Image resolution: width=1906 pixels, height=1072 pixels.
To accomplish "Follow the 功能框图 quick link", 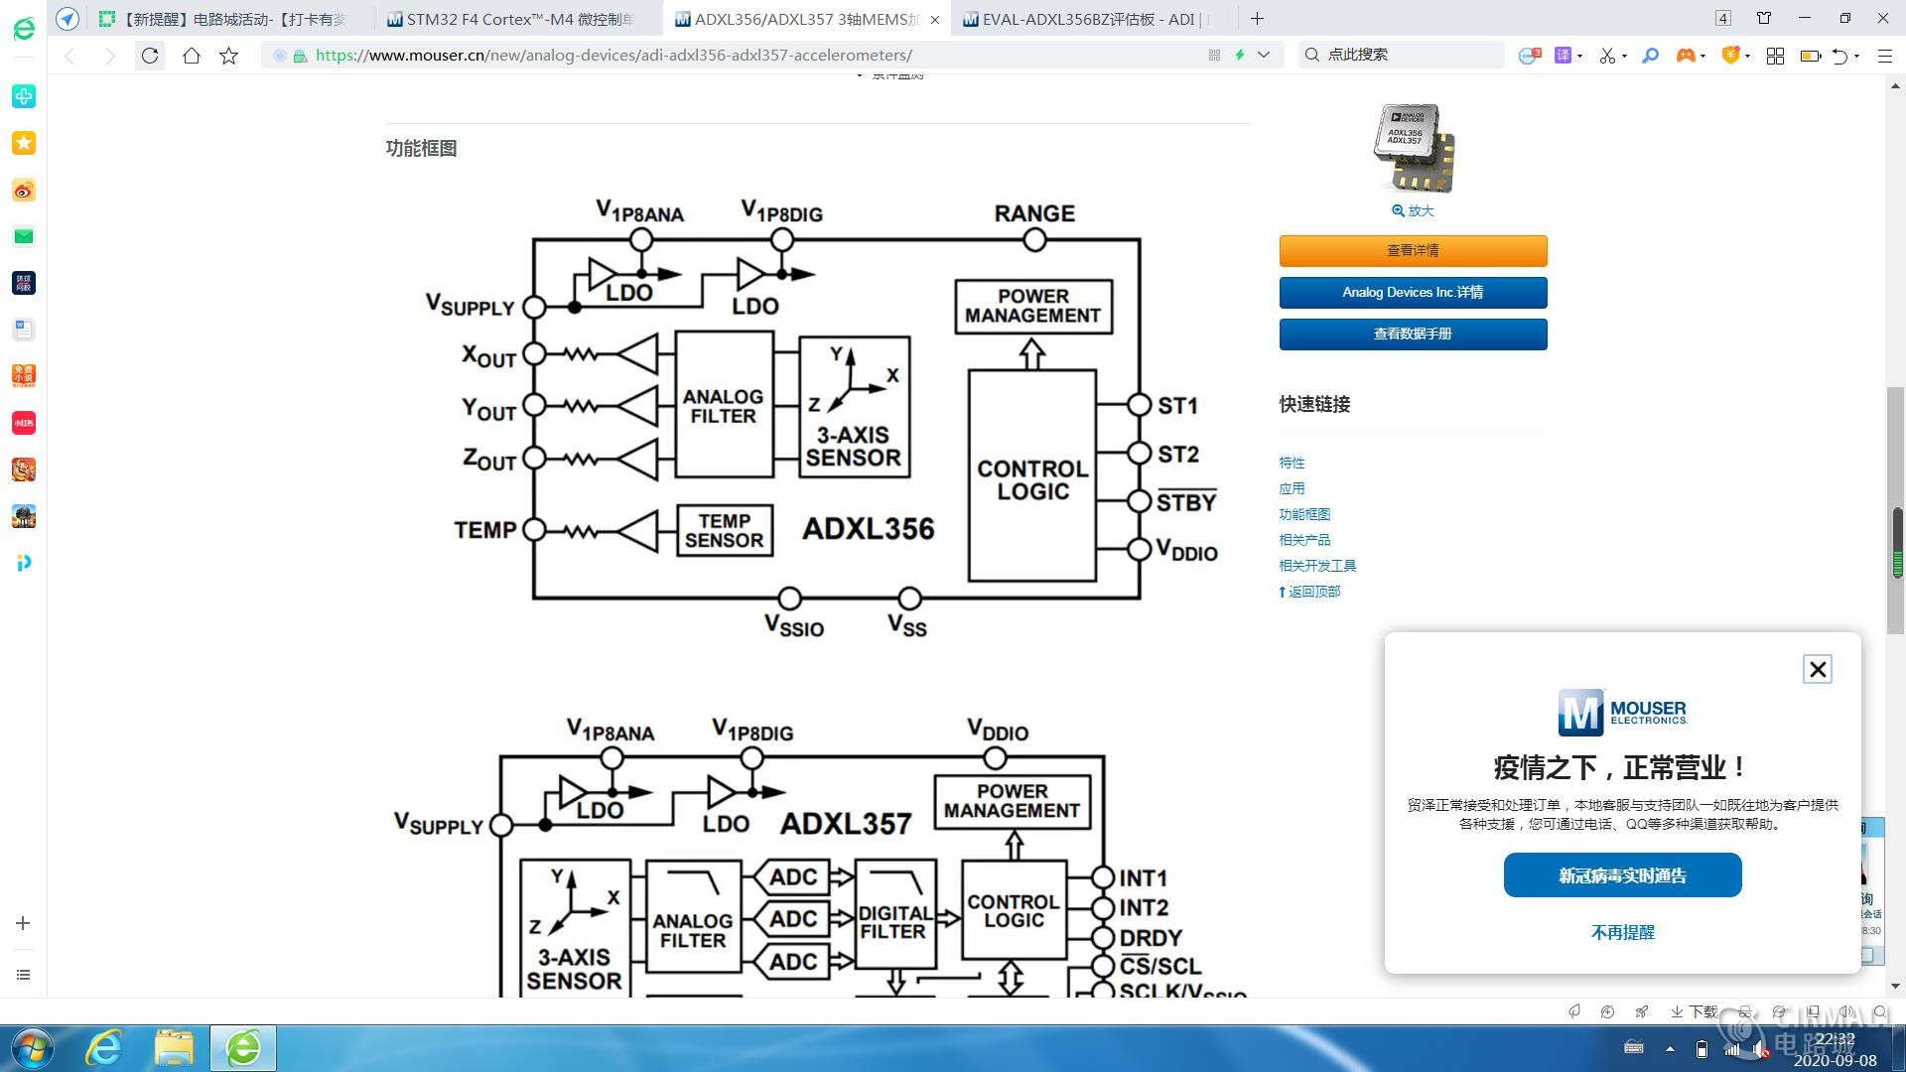I will [1304, 514].
